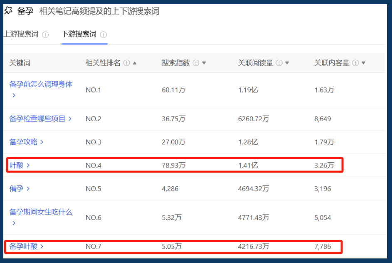Click rank cell NO.5
The height and width of the screenshot is (263, 392).
pos(93,189)
